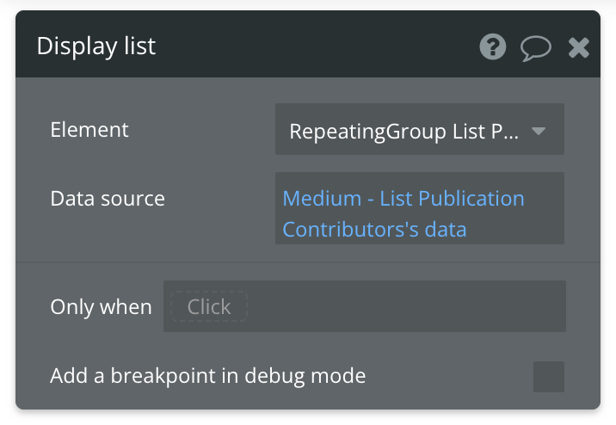Screen dimensions: 616x425
Task: Click the 'Only when' label
Action: [101, 307]
